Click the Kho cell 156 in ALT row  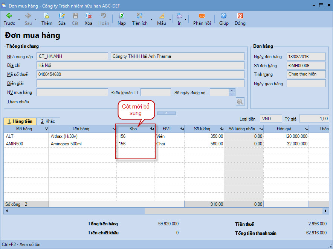[136, 136]
